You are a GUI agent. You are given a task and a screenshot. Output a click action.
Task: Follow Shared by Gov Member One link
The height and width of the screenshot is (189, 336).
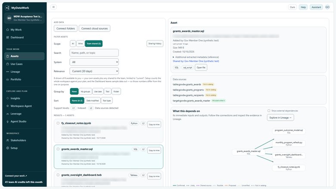coord(196,61)
